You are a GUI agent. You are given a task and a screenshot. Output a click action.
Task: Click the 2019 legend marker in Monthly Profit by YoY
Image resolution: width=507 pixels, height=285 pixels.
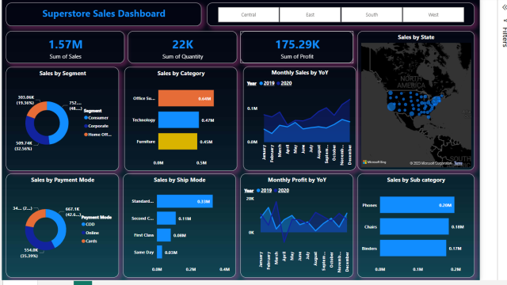click(258, 191)
